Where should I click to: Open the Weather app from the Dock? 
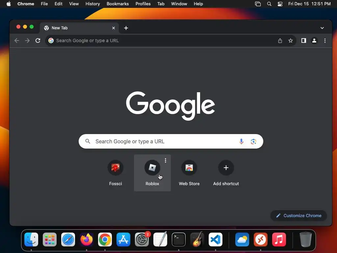pos(242,239)
